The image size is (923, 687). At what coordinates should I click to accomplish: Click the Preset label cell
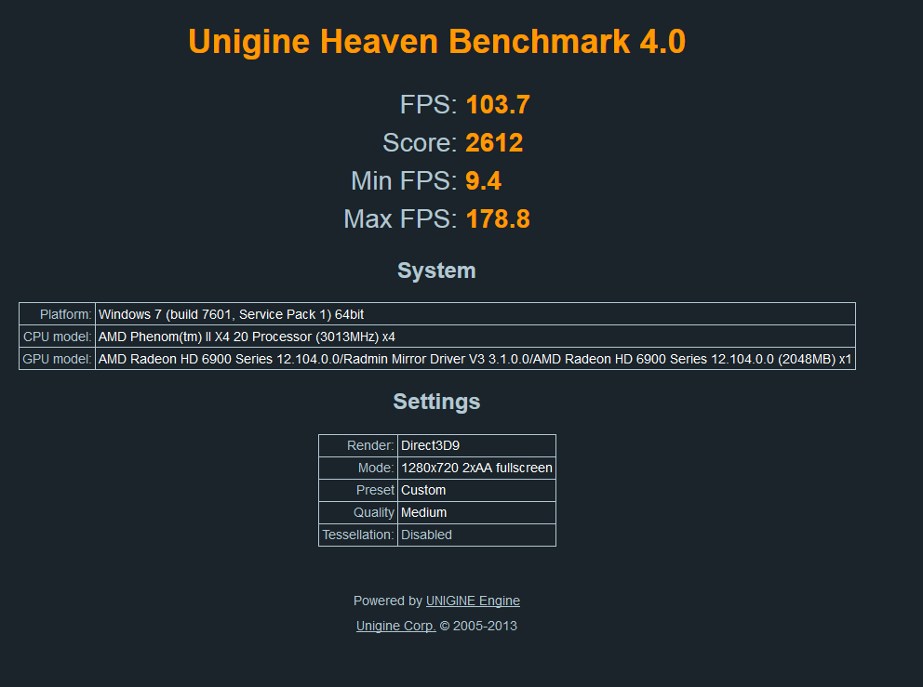[358, 491]
